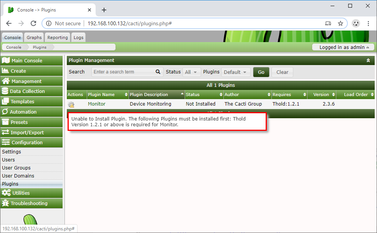Click the Monitor plugin install gear icon

pos(71,104)
